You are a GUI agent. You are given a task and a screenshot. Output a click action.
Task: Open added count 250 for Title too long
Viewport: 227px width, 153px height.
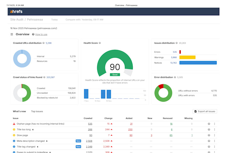coord(130,129)
